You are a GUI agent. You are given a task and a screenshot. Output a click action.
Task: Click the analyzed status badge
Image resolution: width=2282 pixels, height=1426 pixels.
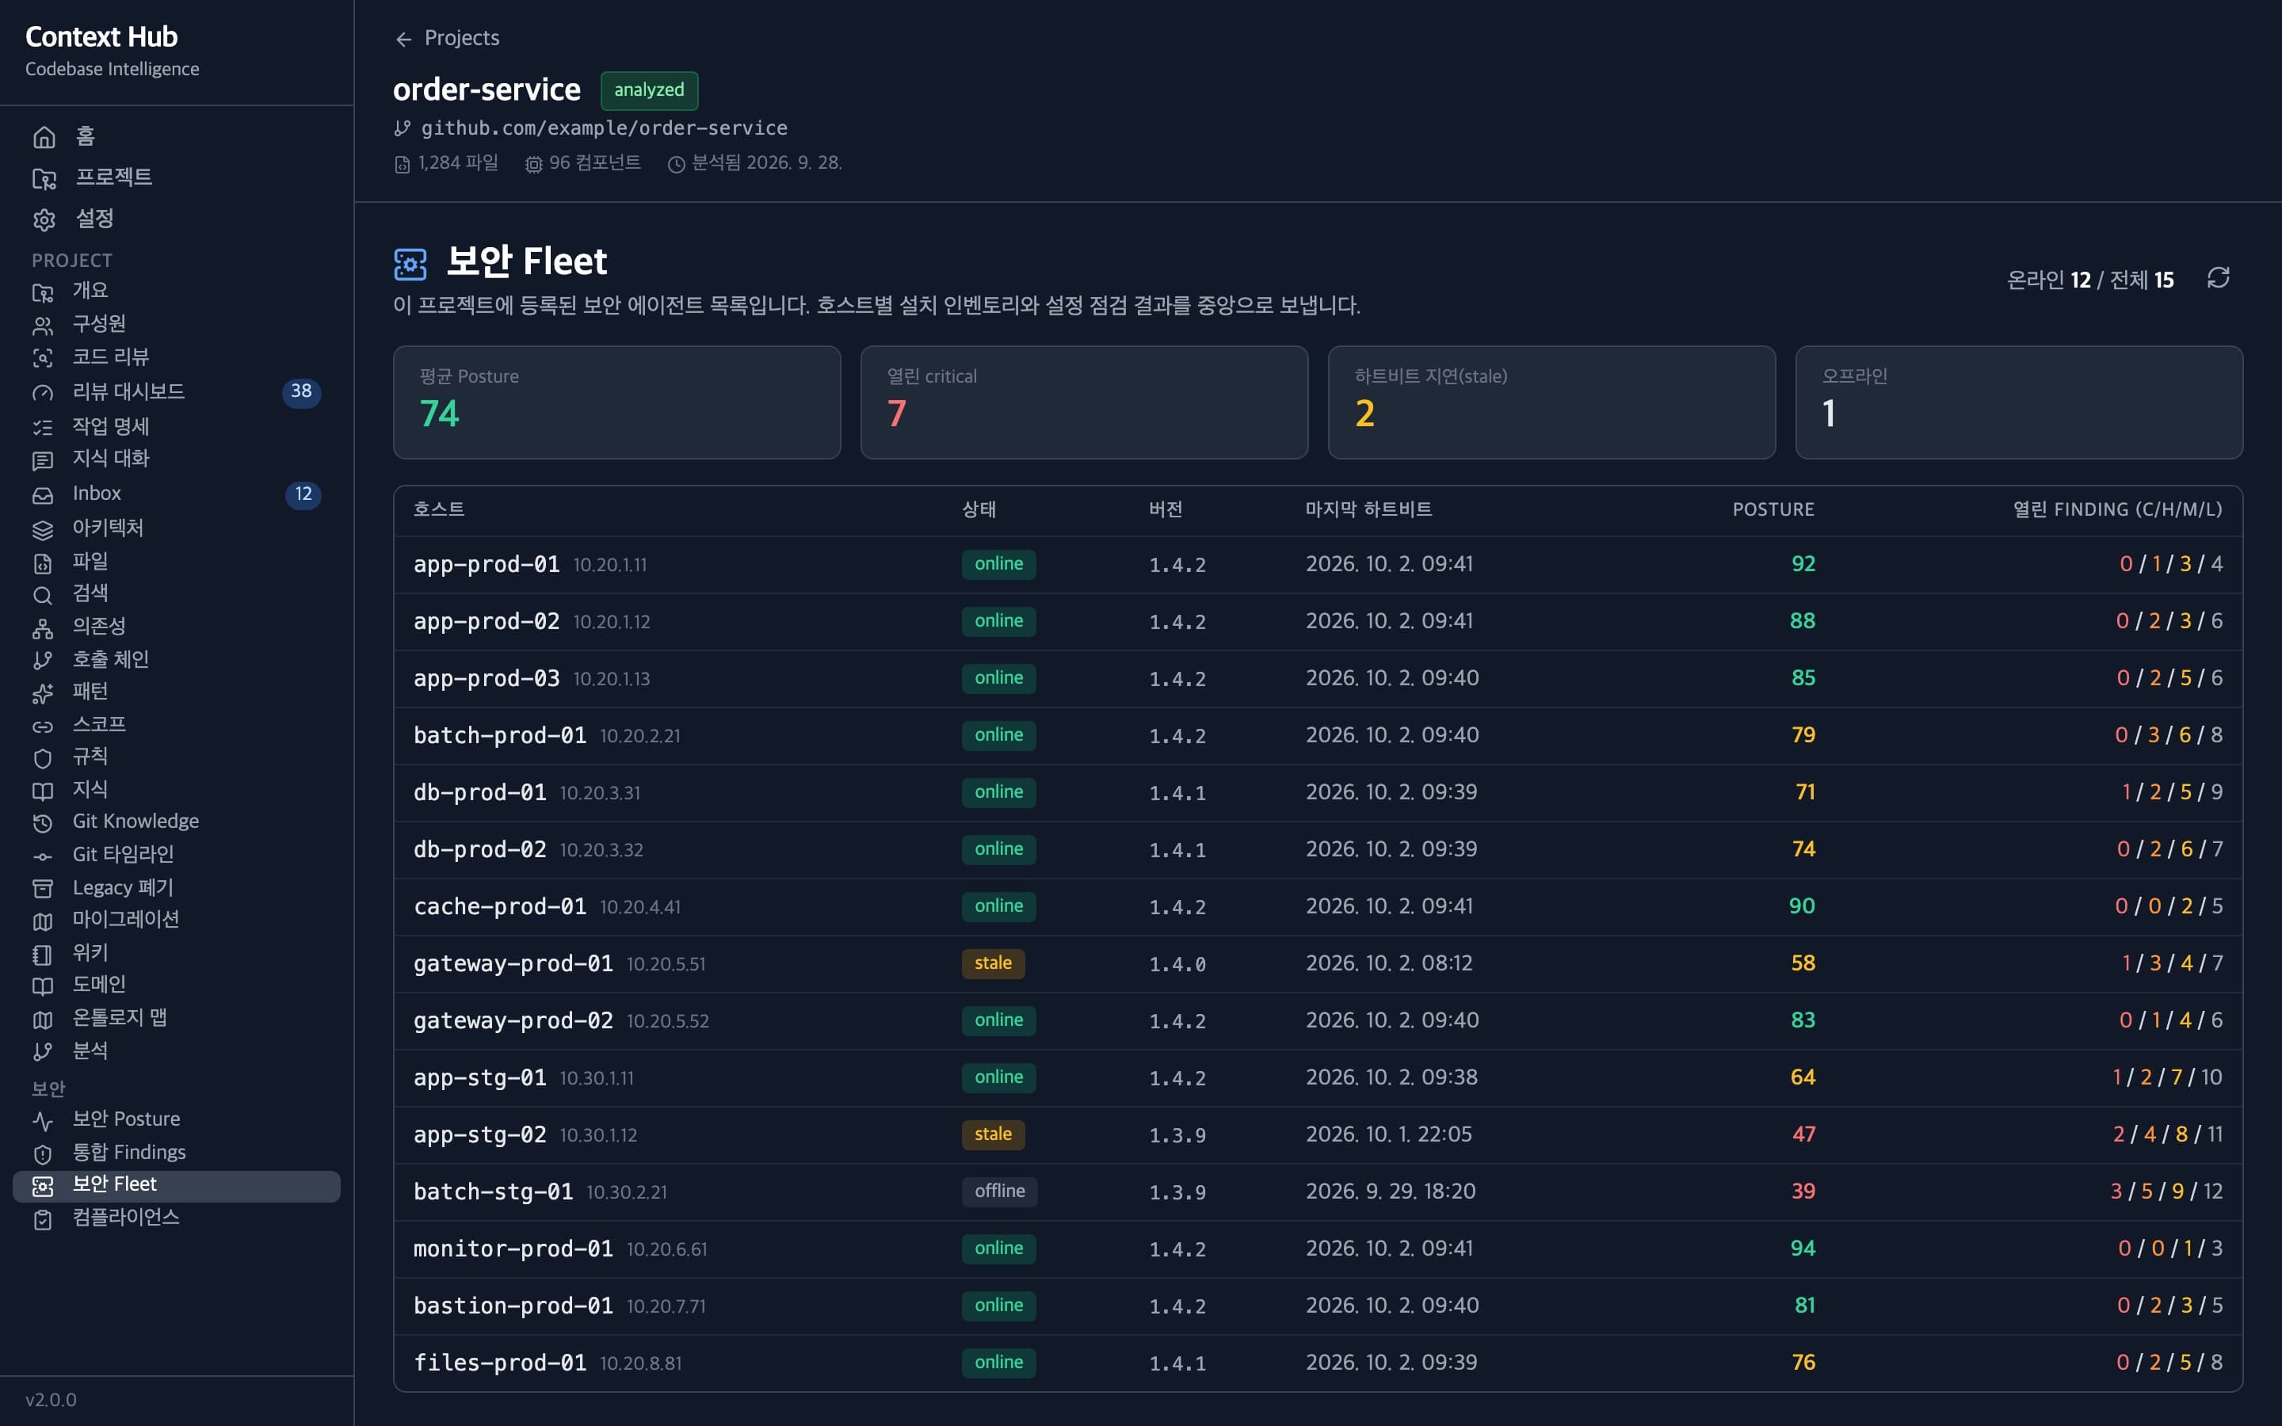649,90
